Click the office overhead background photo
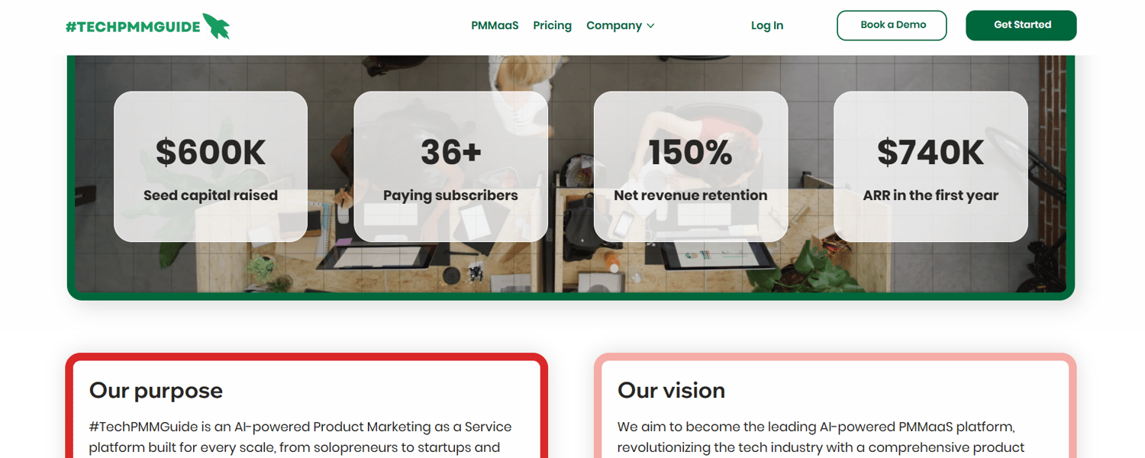This screenshot has width=1145, height=458. click(x=571, y=267)
